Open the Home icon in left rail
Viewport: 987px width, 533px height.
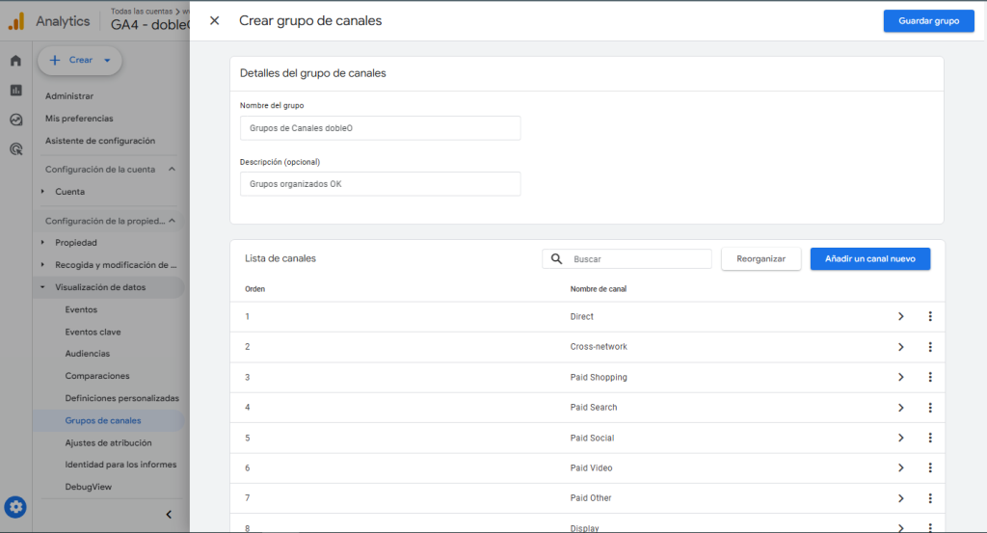pyautogui.click(x=15, y=61)
